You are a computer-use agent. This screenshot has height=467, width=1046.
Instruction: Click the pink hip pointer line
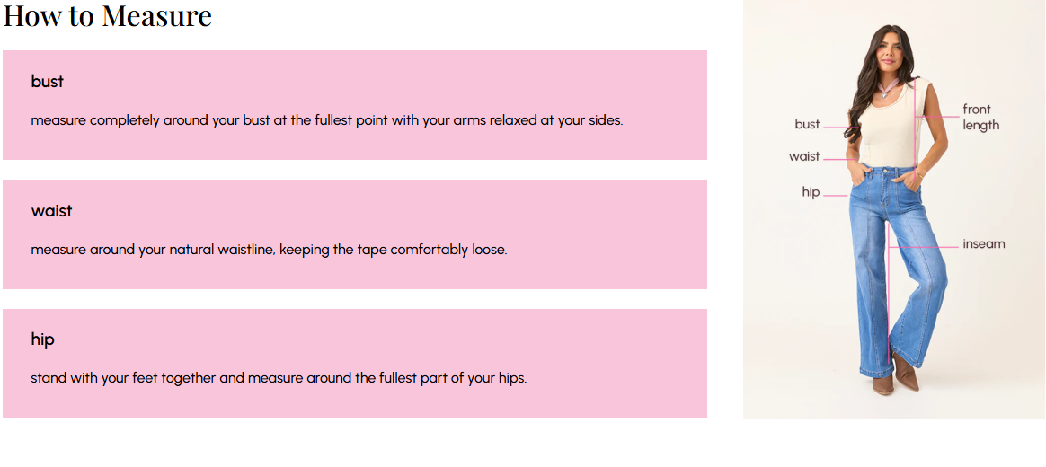[836, 195]
